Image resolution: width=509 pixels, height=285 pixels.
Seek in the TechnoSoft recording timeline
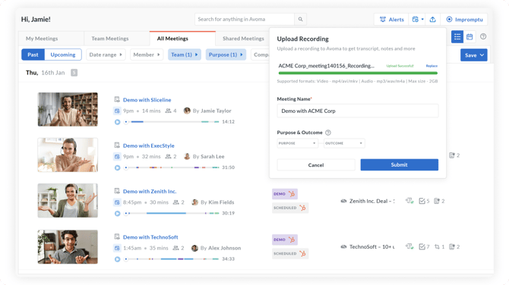(x=172, y=258)
